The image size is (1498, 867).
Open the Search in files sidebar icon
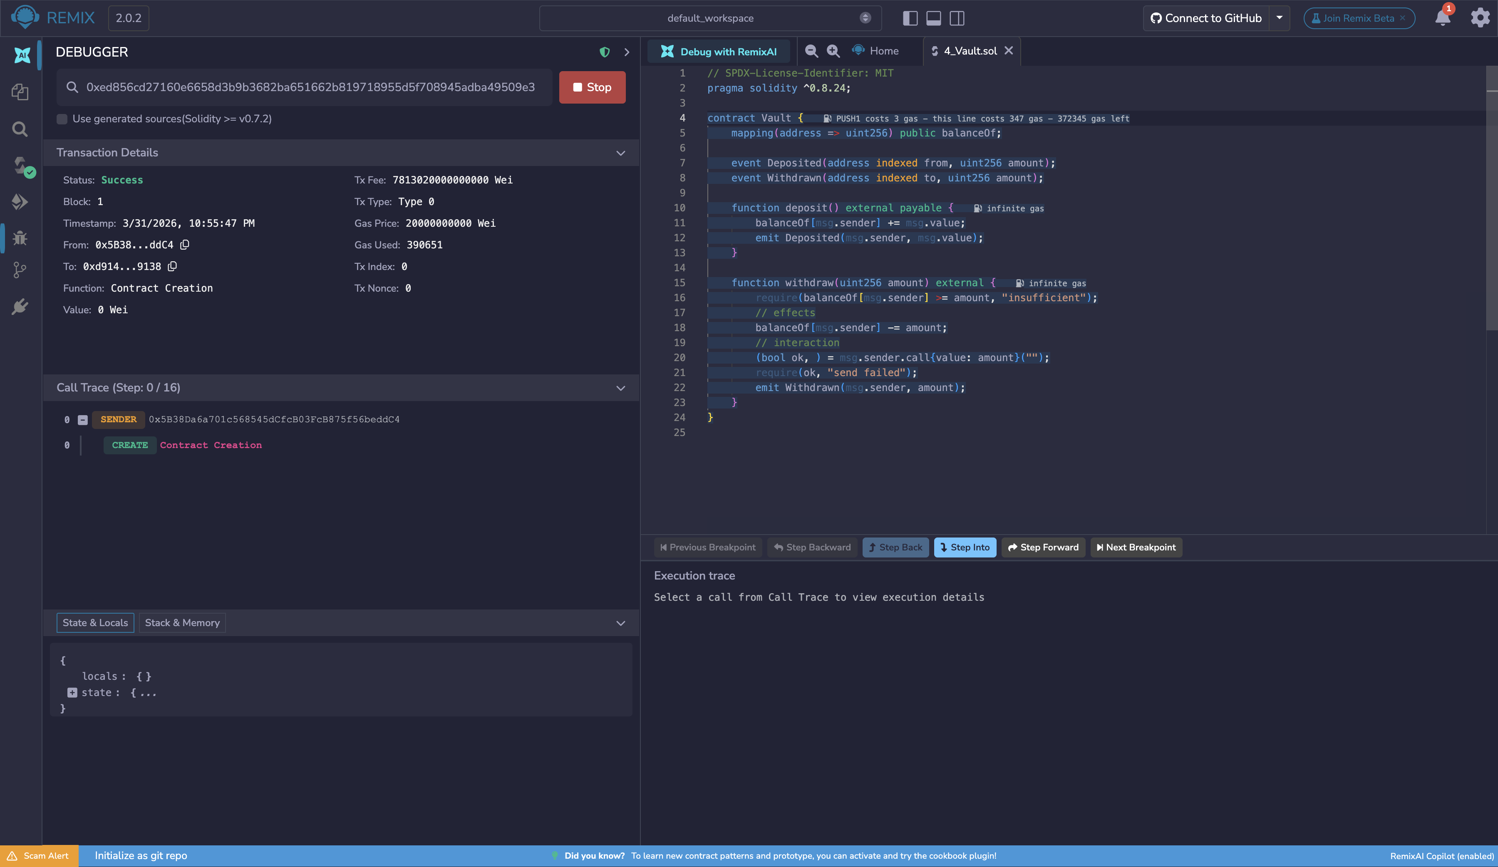pyautogui.click(x=20, y=129)
